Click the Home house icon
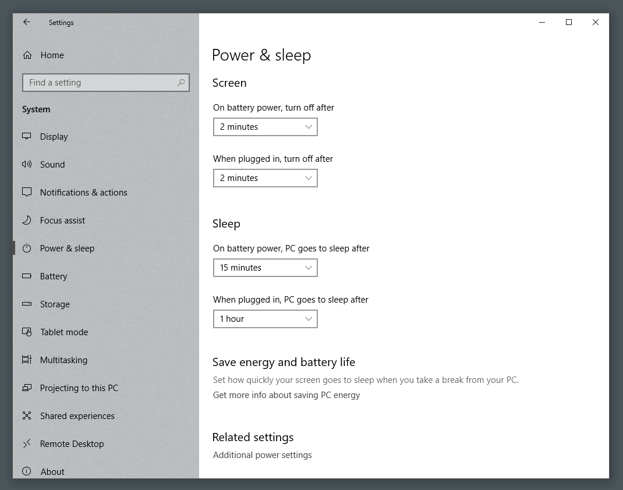Viewport: 623px width, 490px height. (x=27, y=55)
